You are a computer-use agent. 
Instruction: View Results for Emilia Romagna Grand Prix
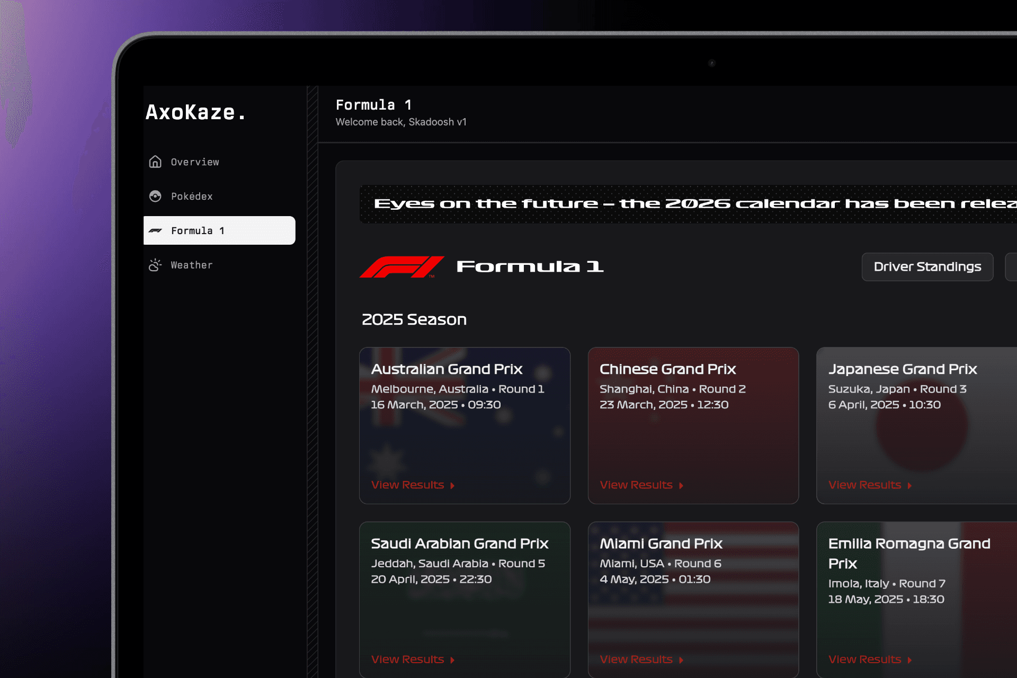pyautogui.click(x=864, y=659)
